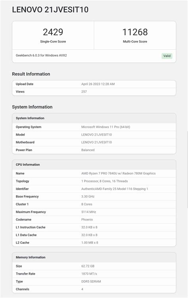This screenshot has width=188, height=298.
Task: Select maximum frequency 5114 MHz
Action: coord(88,212)
